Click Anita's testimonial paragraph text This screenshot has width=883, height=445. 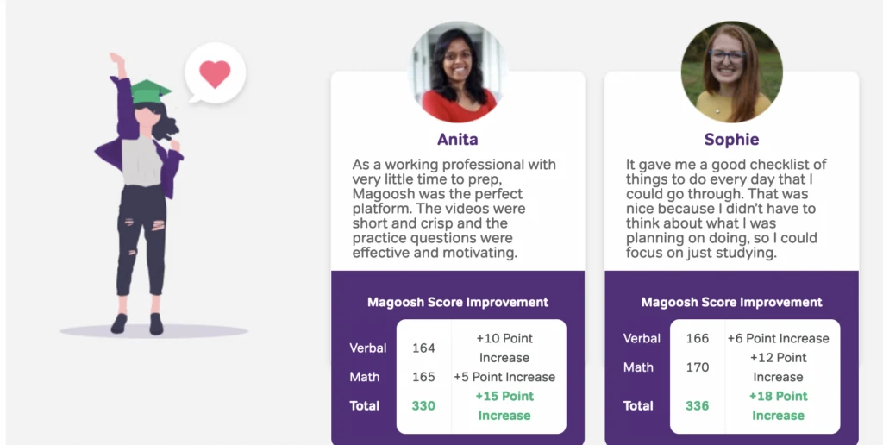coord(454,209)
